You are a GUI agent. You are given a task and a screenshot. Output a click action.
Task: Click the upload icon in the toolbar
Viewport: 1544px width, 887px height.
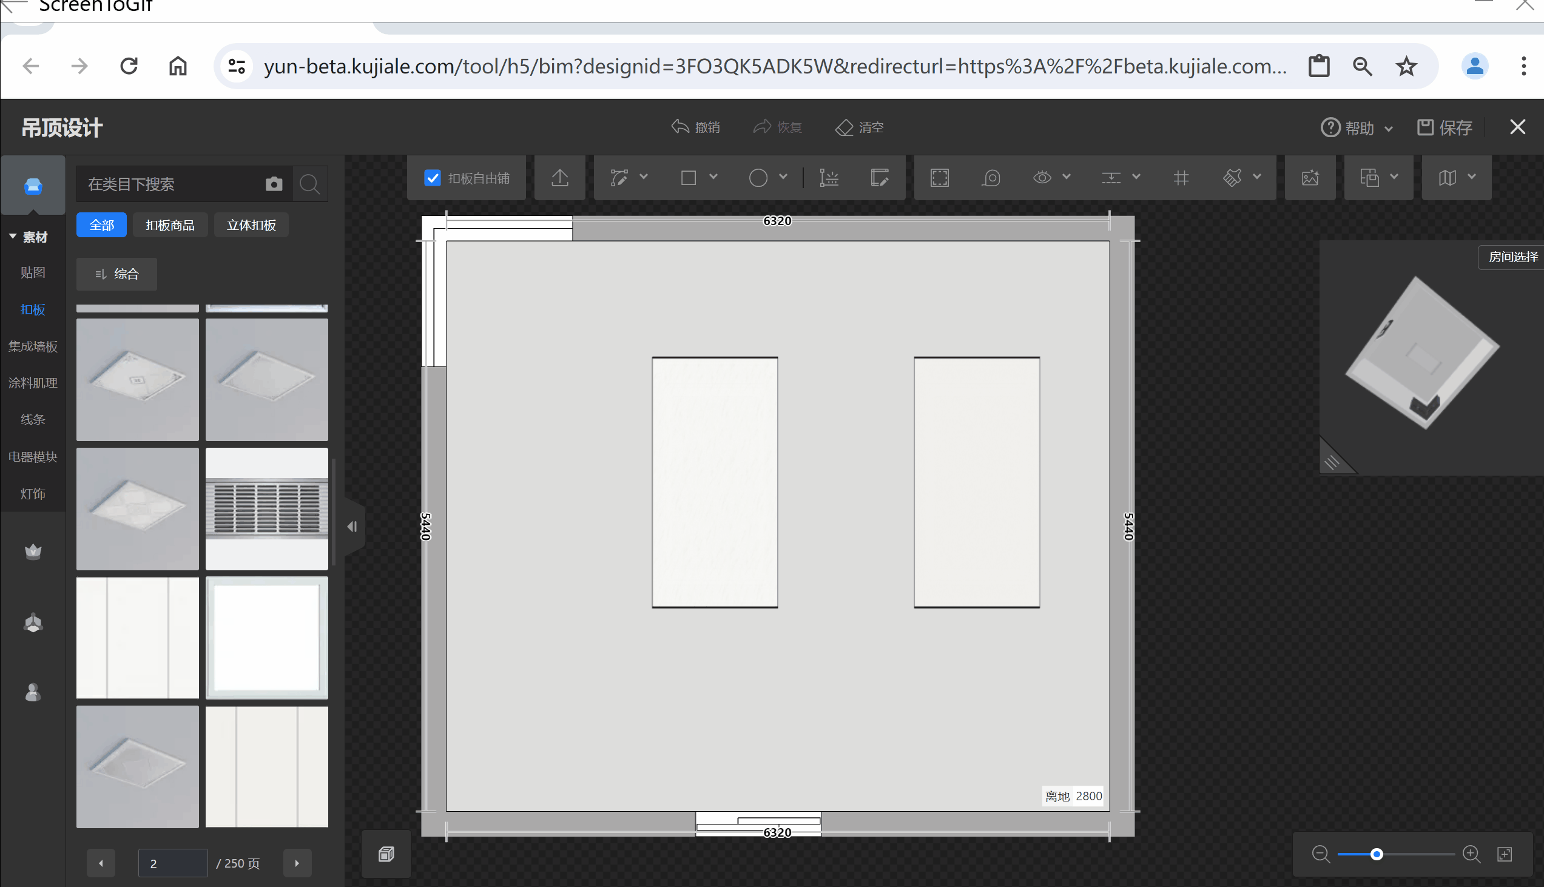tap(560, 178)
